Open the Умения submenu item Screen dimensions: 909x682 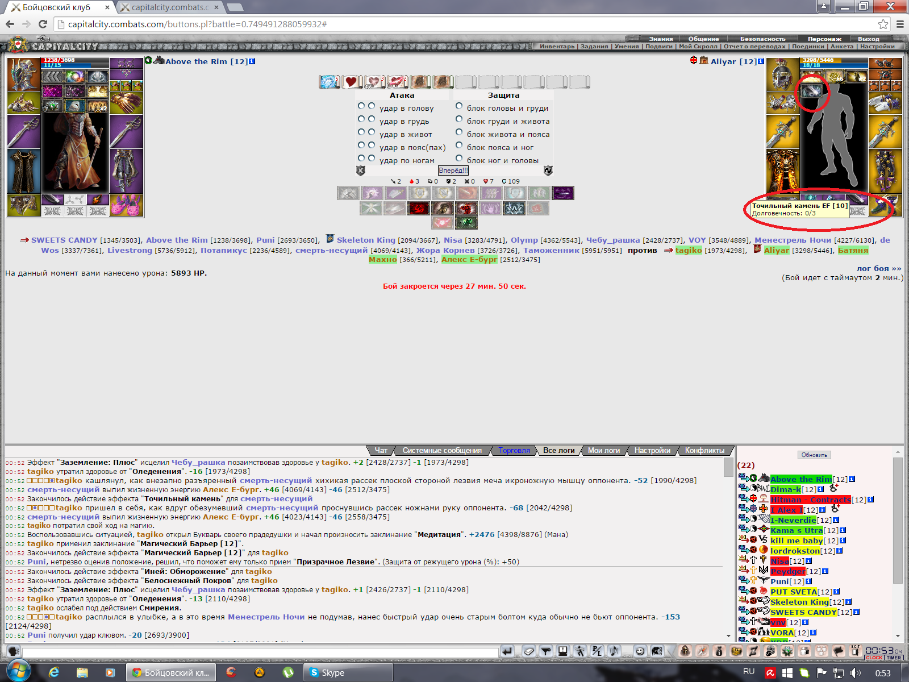tap(627, 47)
